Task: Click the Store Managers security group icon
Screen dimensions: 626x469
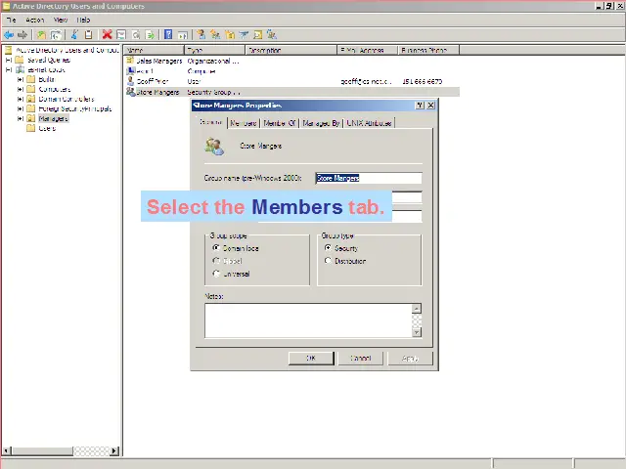Action: (130, 93)
